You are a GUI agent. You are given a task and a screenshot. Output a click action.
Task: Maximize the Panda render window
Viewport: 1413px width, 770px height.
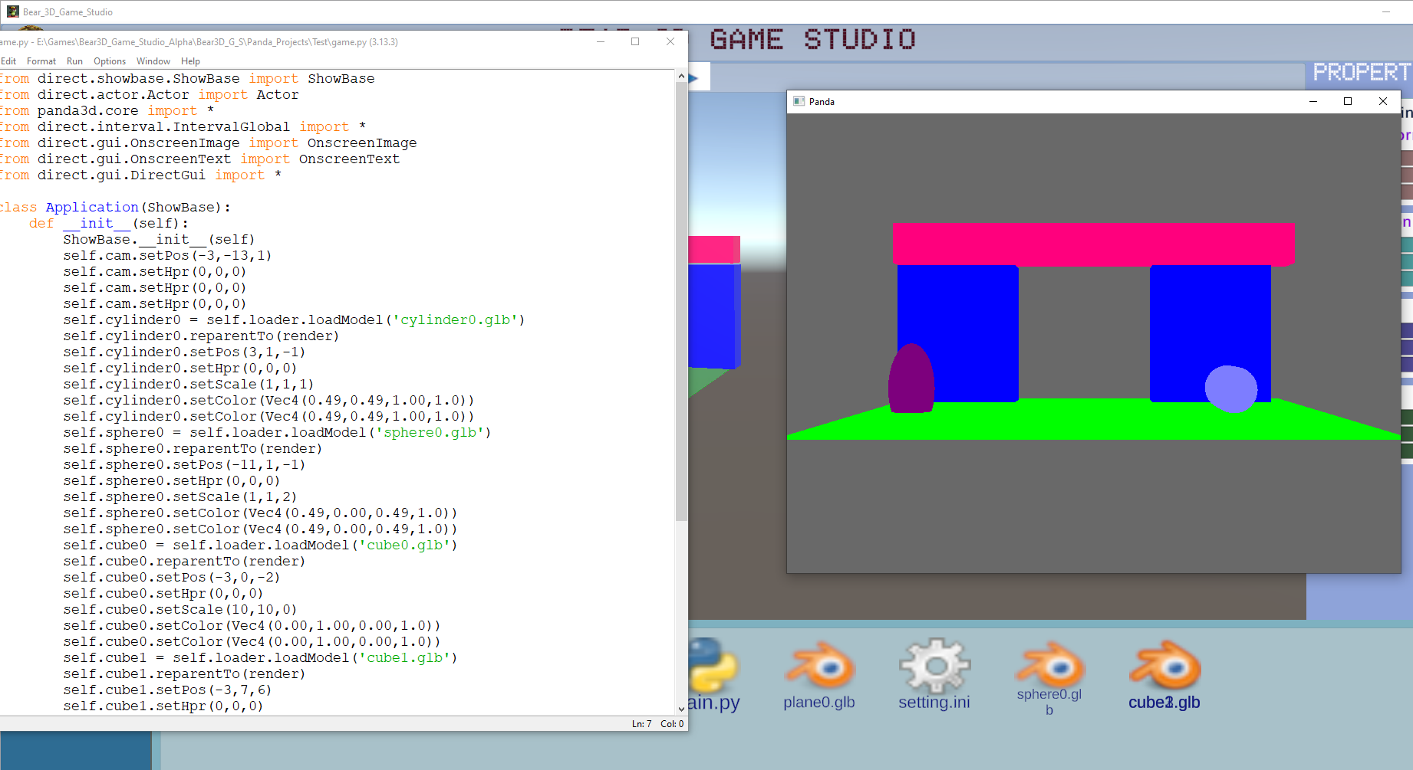(x=1348, y=101)
